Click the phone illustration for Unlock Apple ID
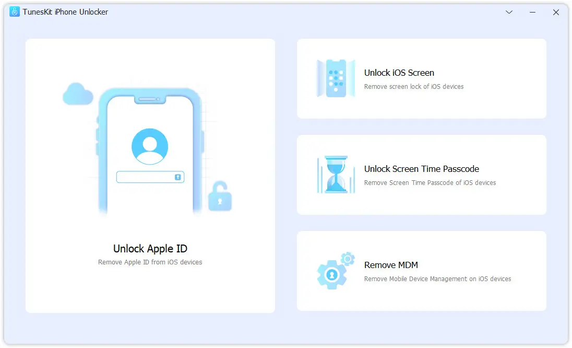The width and height of the screenshot is (572, 348). tap(150, 150)
